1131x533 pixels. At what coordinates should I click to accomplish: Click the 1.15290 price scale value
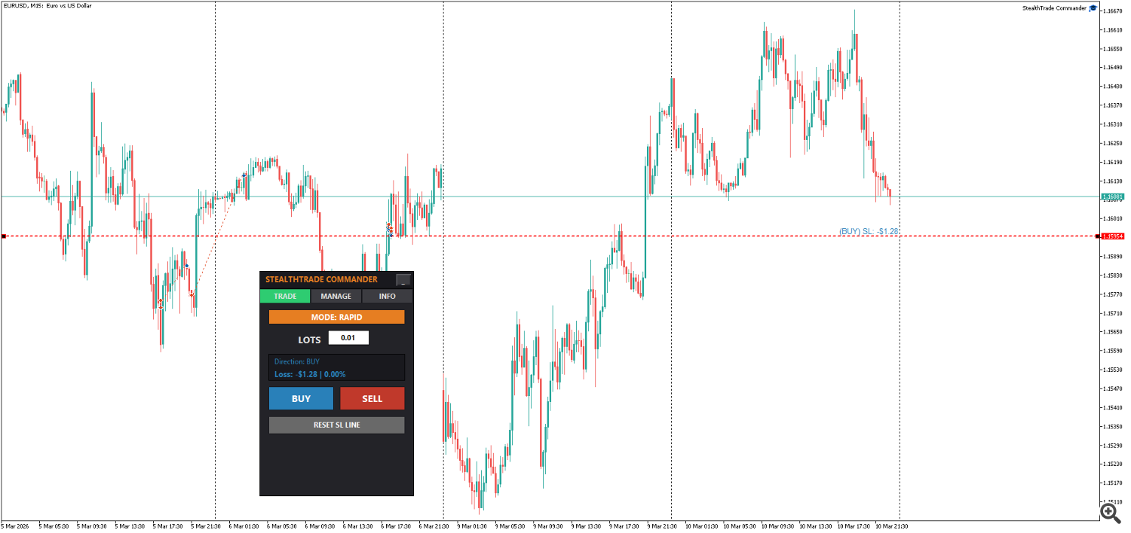pyautogui.click(x=1113, y=445)
